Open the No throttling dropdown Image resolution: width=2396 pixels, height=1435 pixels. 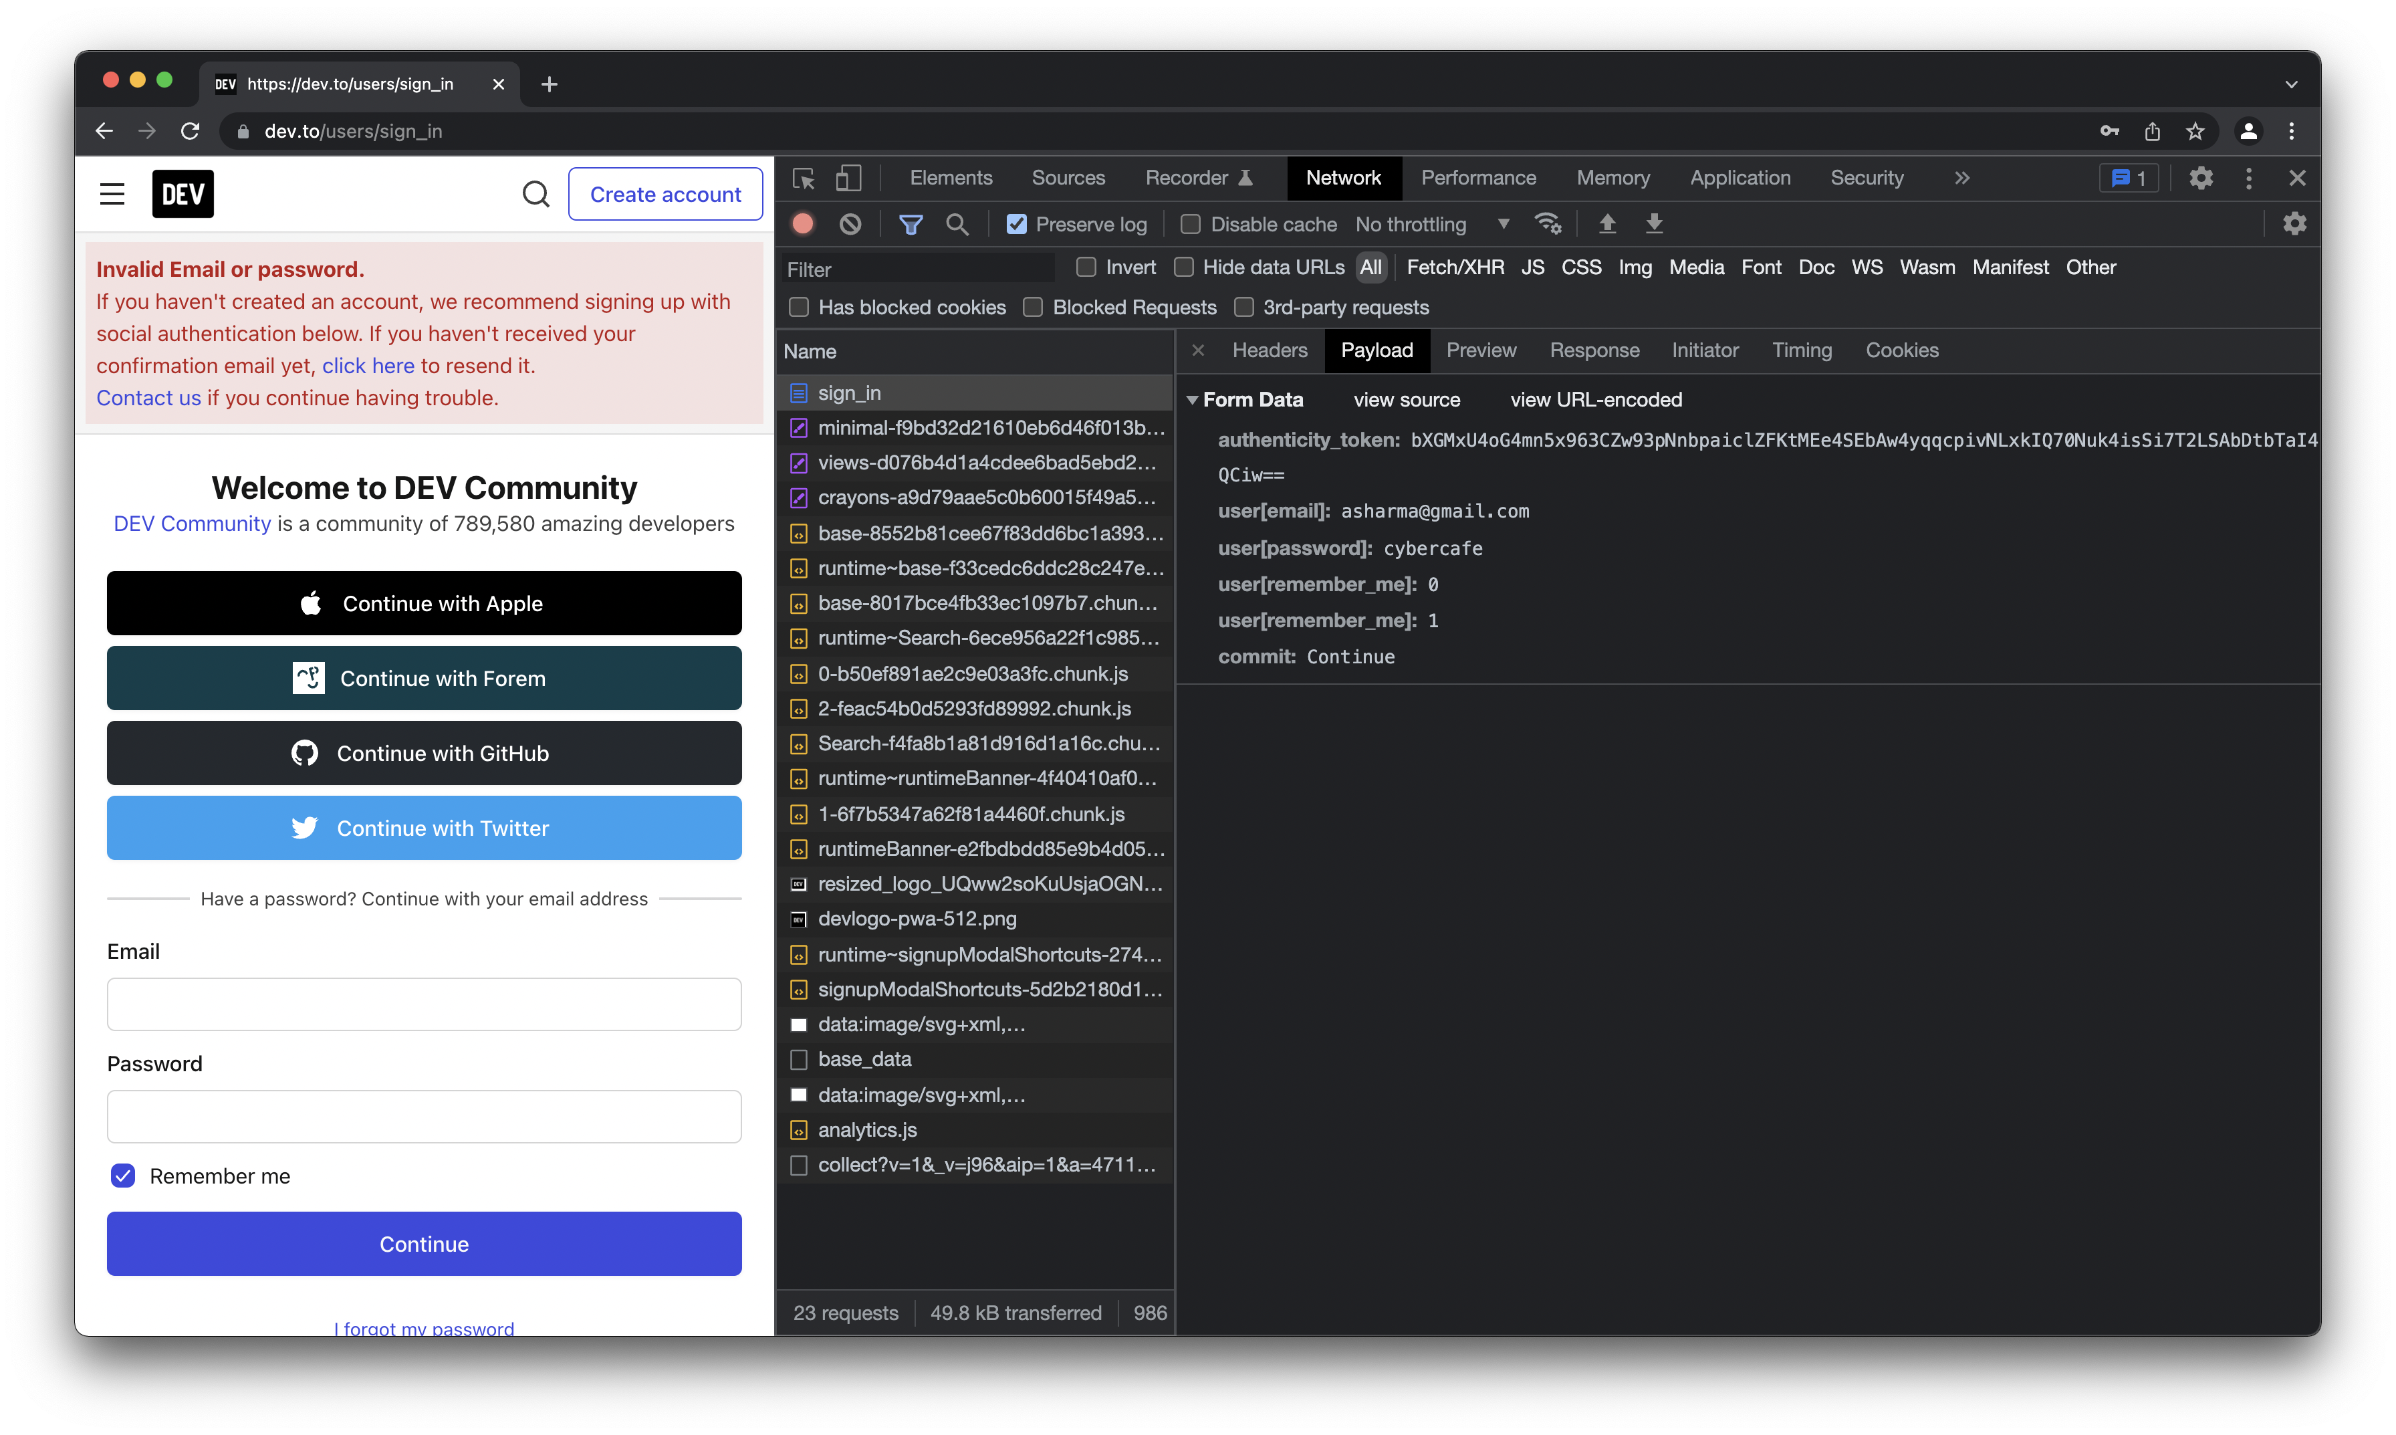click(1433, 224)
